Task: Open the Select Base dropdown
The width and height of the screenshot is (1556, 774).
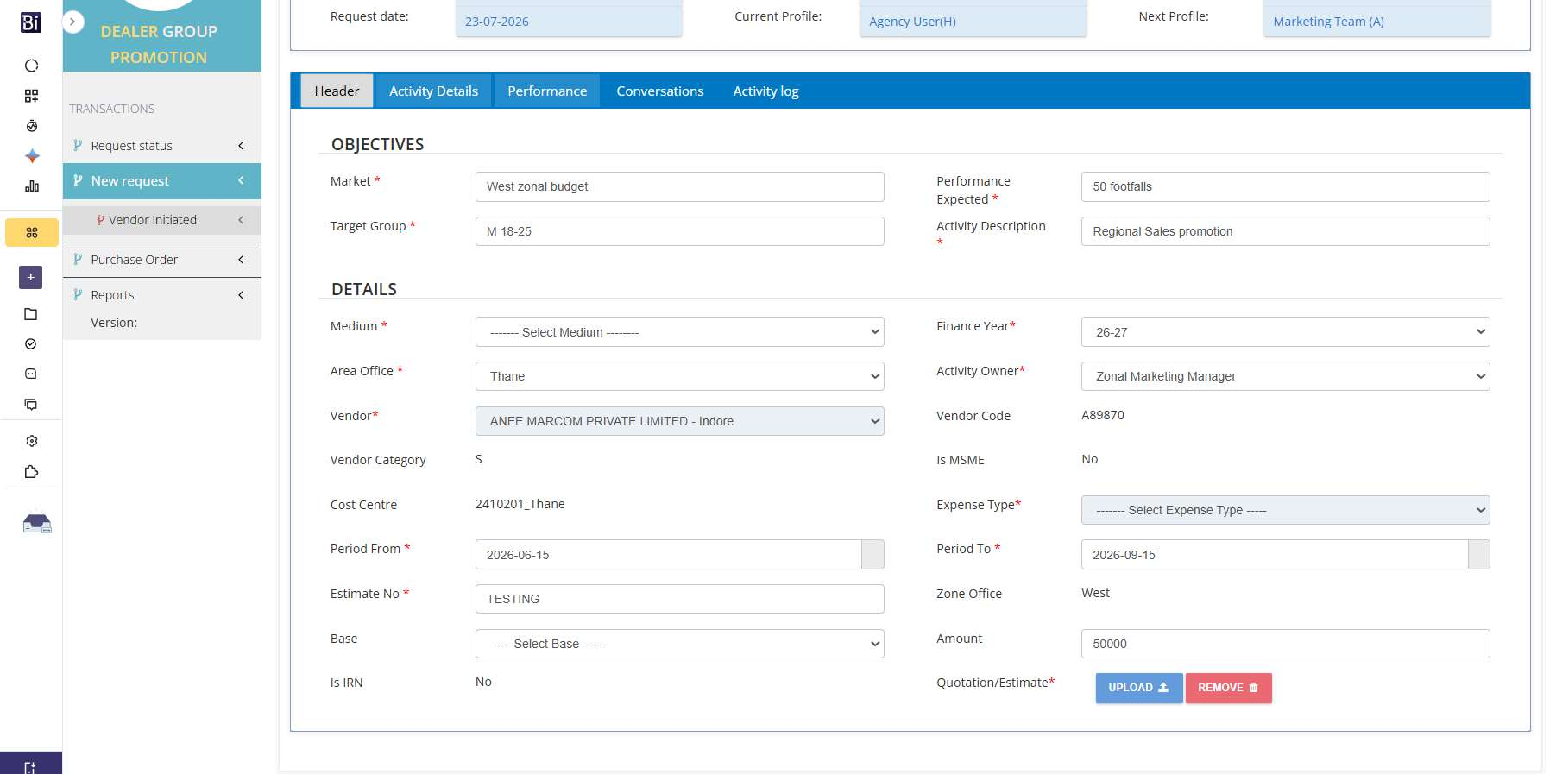Action: click(x=679, y=644)
